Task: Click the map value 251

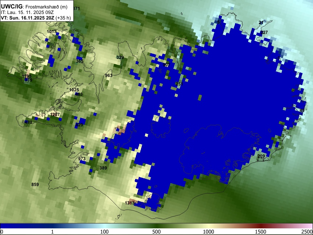Action: pos(179,84)
